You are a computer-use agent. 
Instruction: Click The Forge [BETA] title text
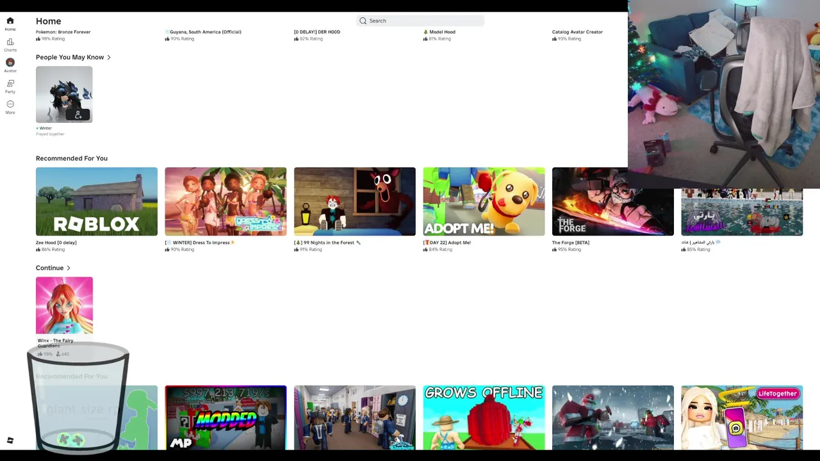[x=571, y=243]
